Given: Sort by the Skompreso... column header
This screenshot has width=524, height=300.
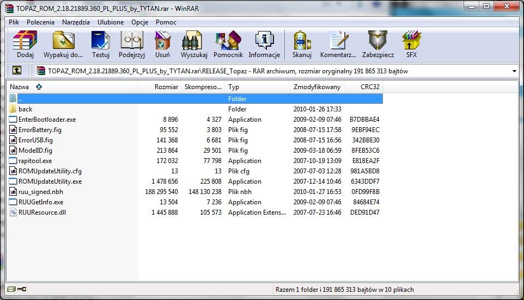Looking at the screenshot, I should point(203,87).
